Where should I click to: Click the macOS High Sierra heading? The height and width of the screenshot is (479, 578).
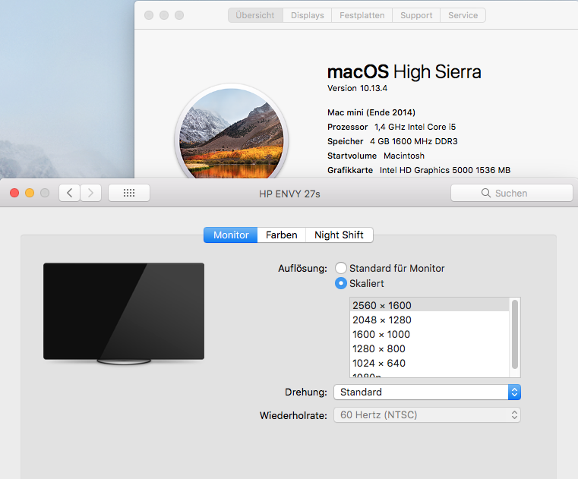(404, 71)
